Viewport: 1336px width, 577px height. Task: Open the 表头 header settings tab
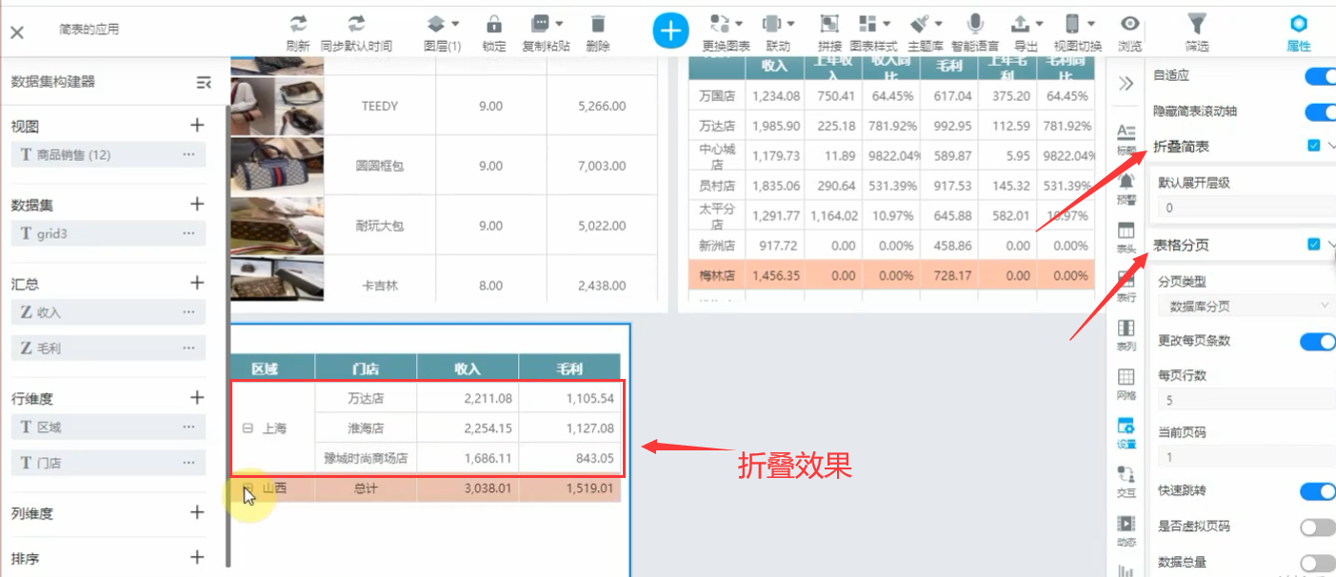tap(1126, 237)
